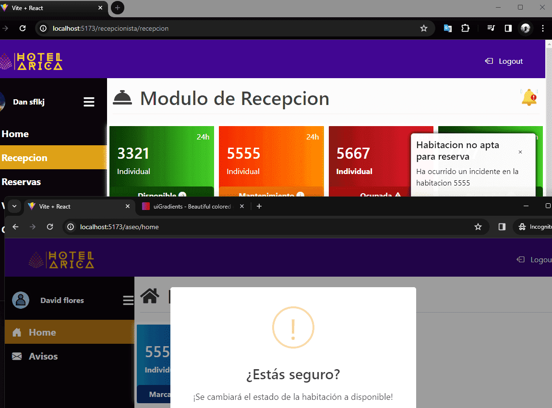Open the Chrome extensions puzzle icon
Image resolution: width=552 pixels, height=408 pixels.
point(465,28)
